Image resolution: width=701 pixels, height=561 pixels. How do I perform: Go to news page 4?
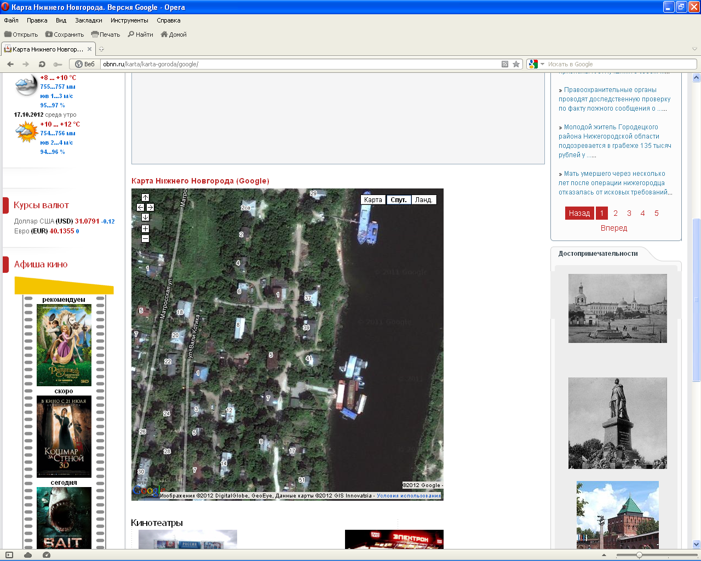point(643,213)
